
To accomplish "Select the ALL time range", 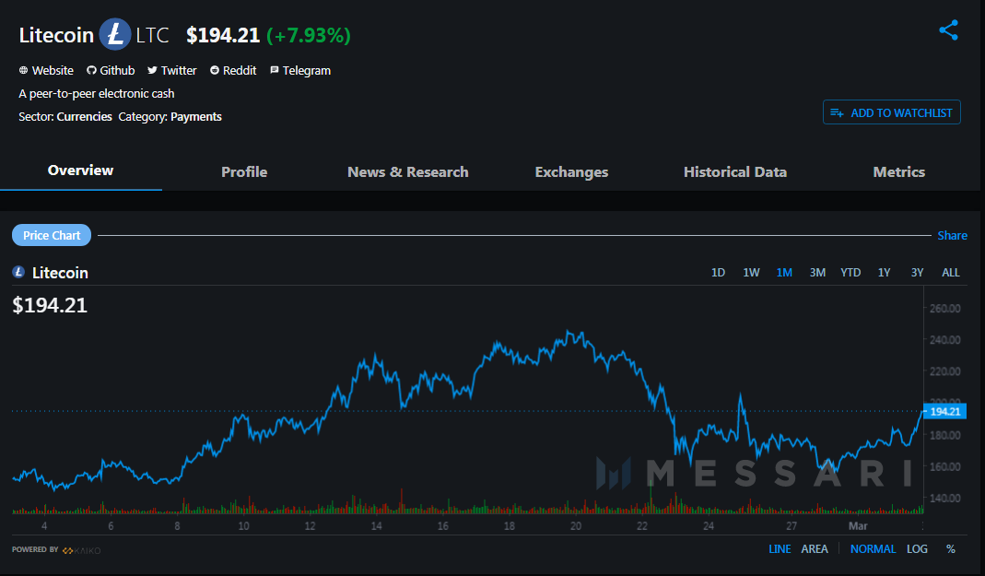I will [951, 273].
